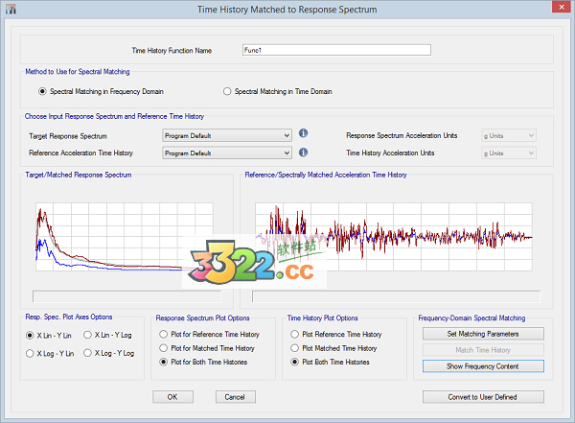
Task: Choose X Lin - Y Log axes option
Action: [89, 335]
